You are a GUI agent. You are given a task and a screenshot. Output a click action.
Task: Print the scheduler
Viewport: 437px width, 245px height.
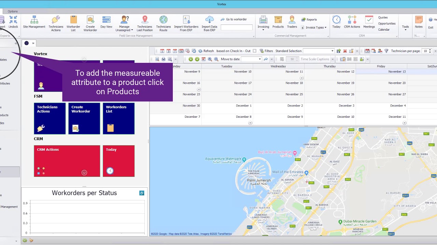tap(164, 59)
